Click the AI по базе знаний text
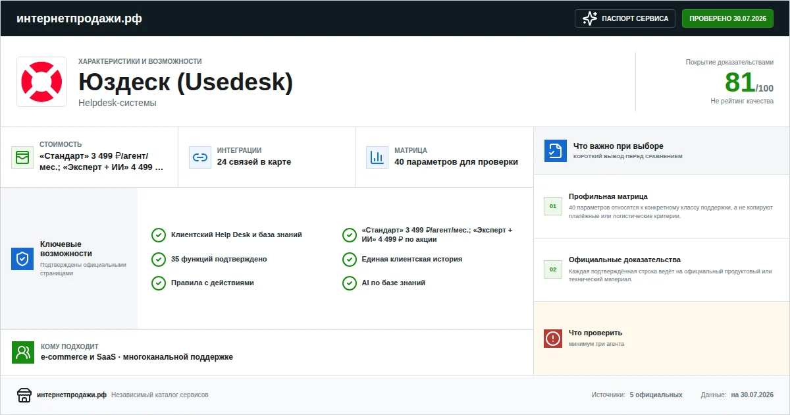 tap(394, 283)
